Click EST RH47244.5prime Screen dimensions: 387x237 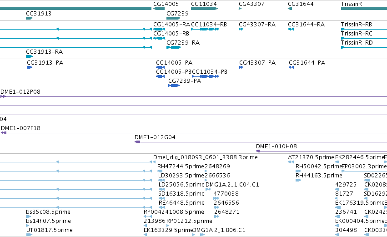(x=181, y=166)
